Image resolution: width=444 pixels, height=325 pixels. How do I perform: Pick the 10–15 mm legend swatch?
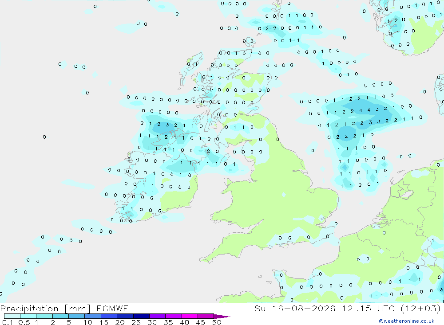[x=93, y=316]
